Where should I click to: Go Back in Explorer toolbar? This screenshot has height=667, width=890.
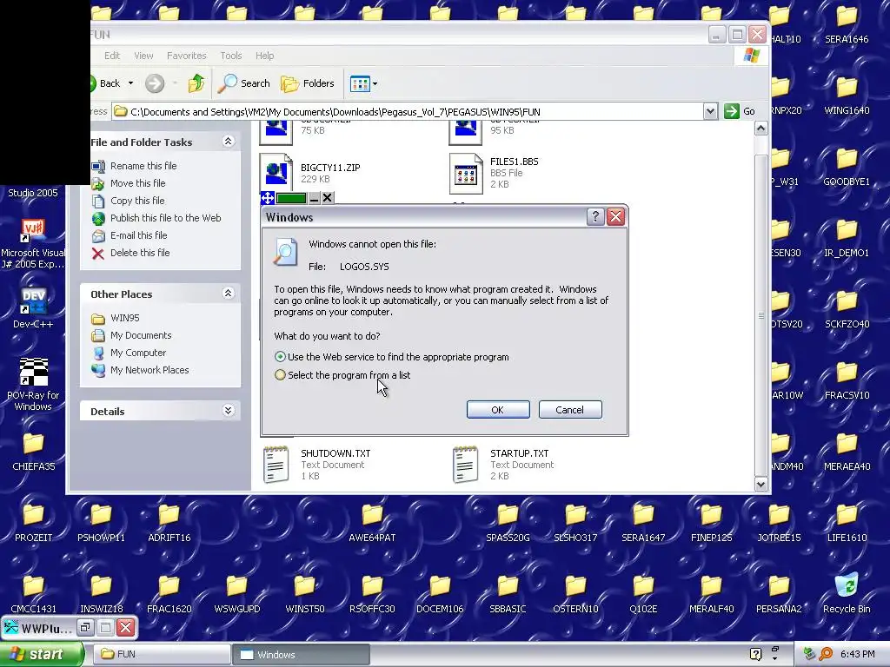pyautogui.click(x=105, y=83)
